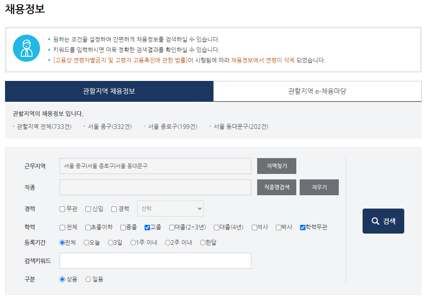Choose the 일용 employment type option

coord(88,279)
